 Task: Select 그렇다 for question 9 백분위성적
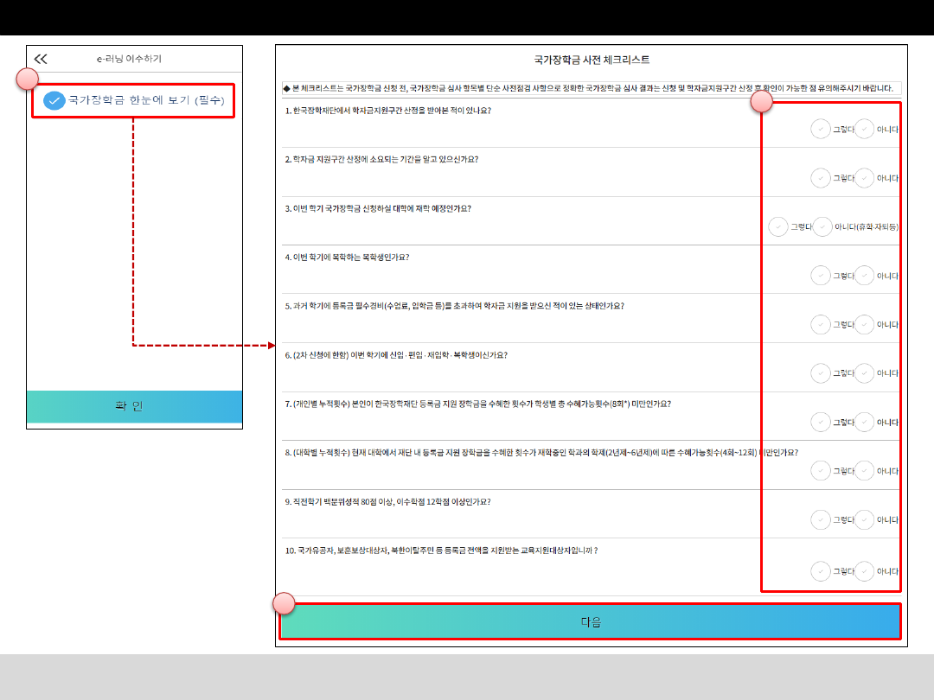point(821,519)
